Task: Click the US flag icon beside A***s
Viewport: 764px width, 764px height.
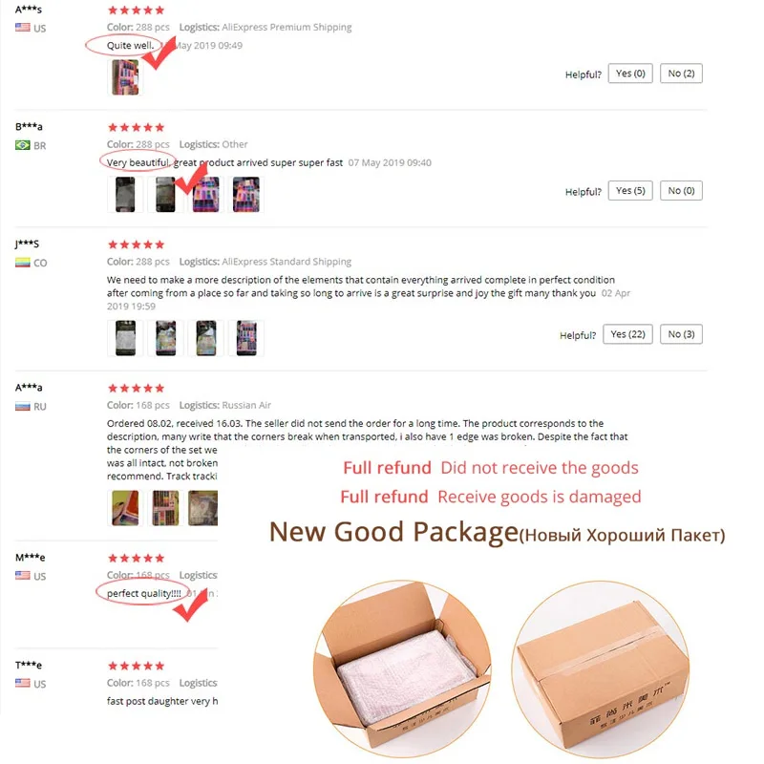Action: pyautogui.click(x=22, y=28)
